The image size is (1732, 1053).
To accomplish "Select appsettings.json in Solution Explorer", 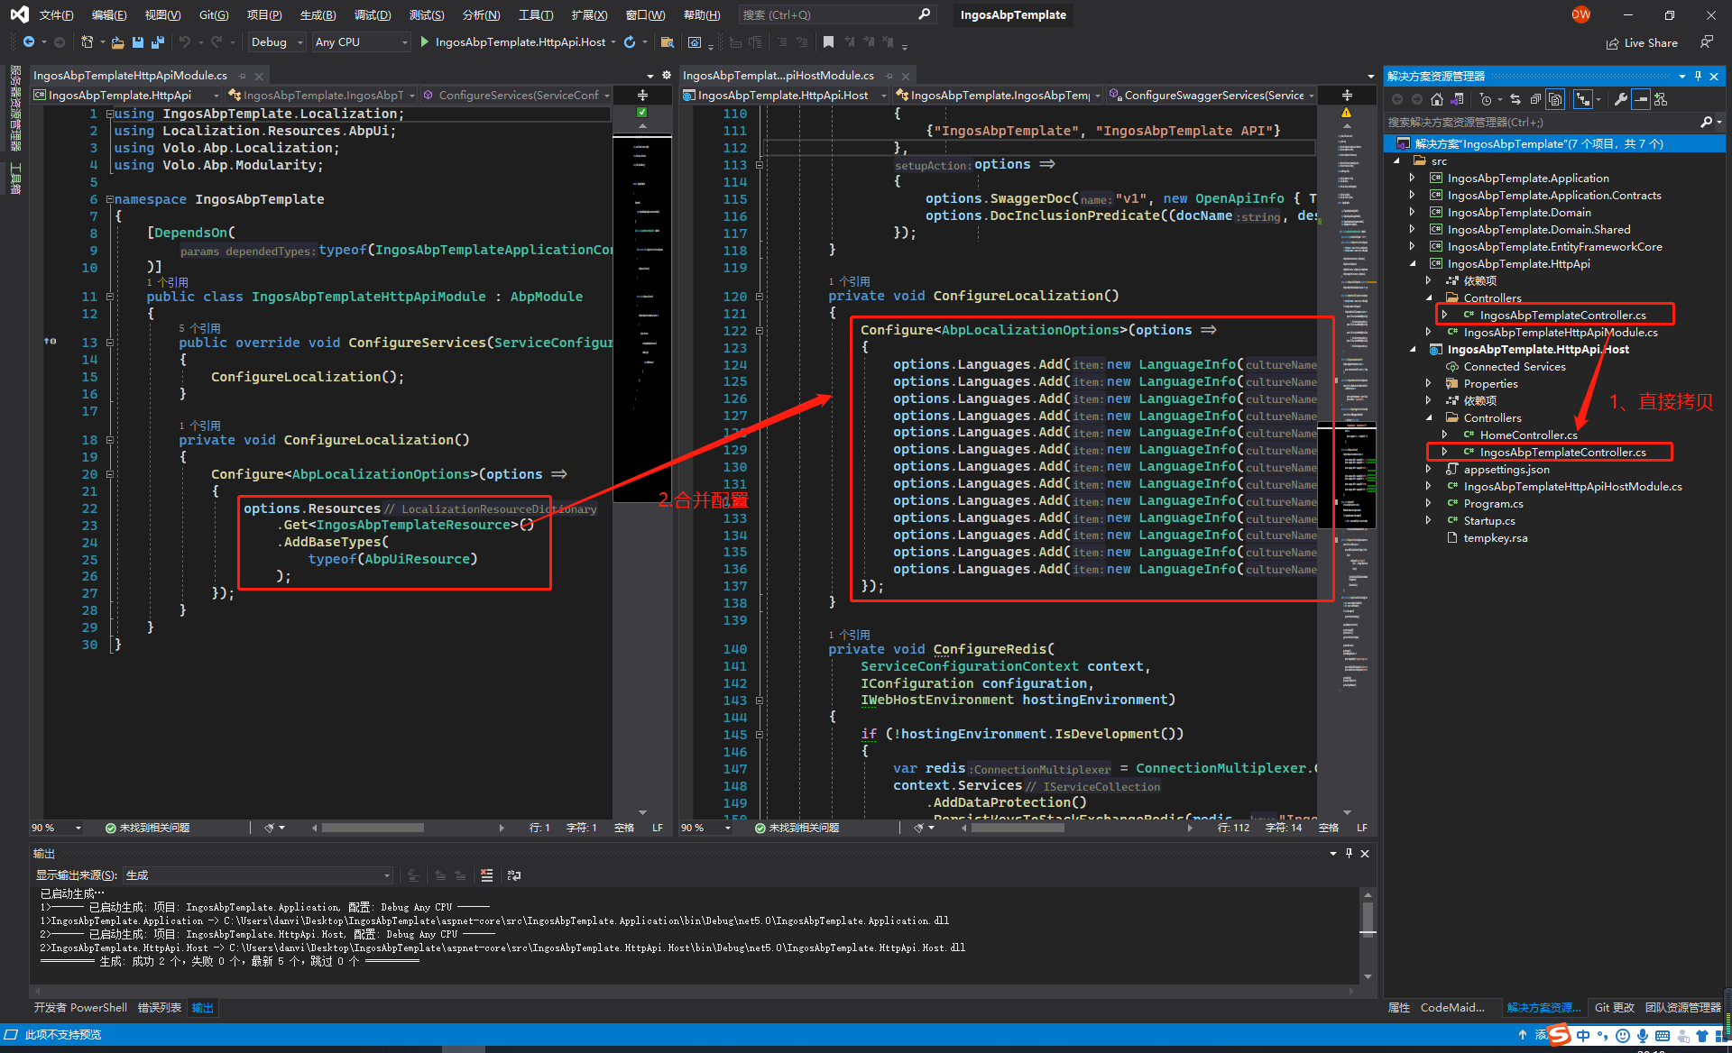I will pyautogui.click(x=1506, y=470).
